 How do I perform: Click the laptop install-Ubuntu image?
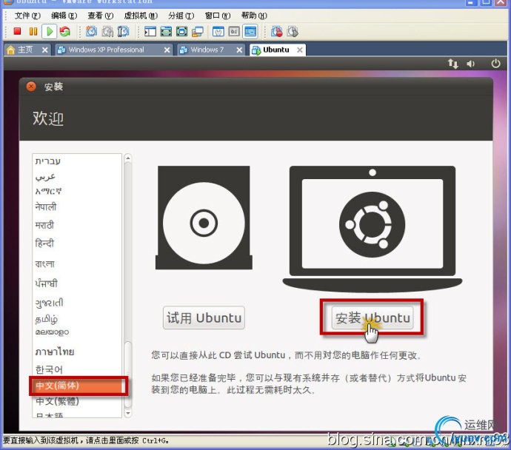(x=373, y=229)
